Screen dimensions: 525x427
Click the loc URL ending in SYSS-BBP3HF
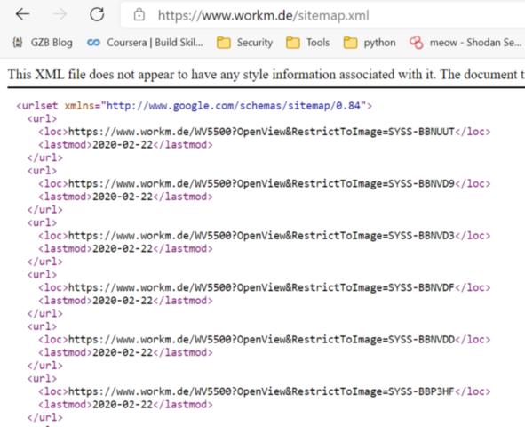click(261, 391)
